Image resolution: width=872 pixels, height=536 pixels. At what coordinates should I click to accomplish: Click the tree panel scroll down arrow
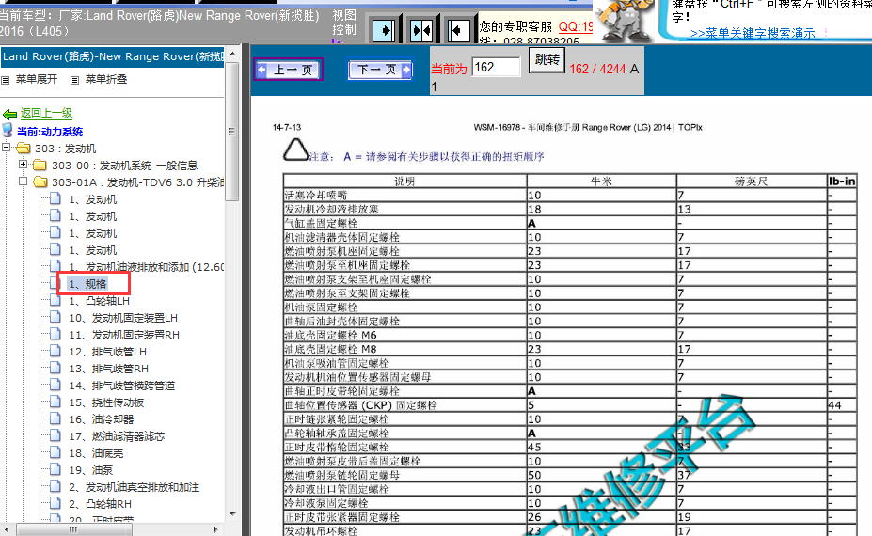(232, 514)
